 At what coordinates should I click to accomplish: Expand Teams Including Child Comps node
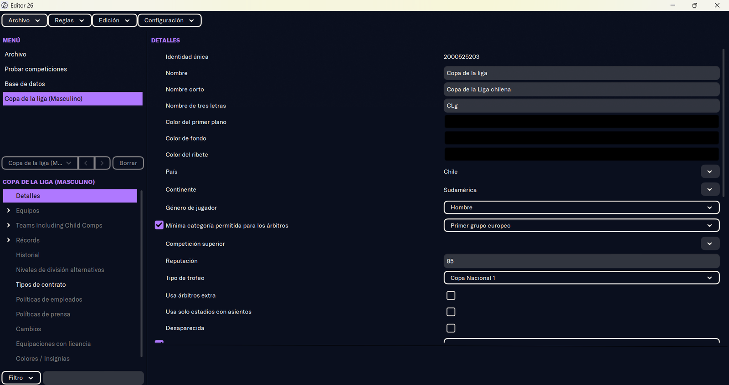click(9, 225)
